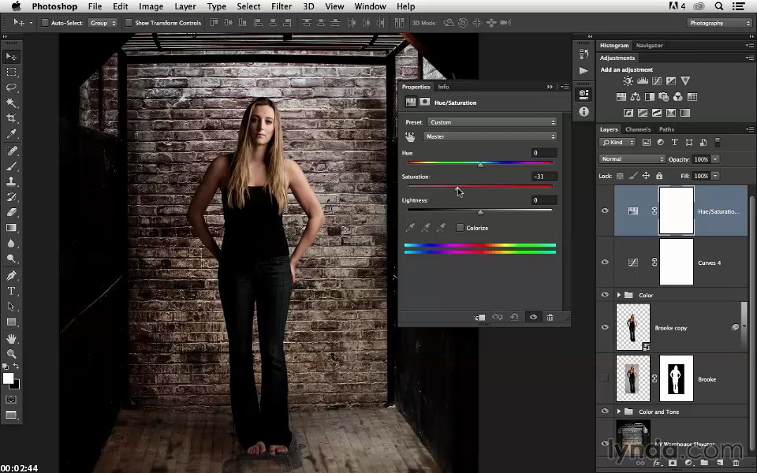Select the Gradient tool
This screenshot has width=757, height=473.
(x=11, y=228)
